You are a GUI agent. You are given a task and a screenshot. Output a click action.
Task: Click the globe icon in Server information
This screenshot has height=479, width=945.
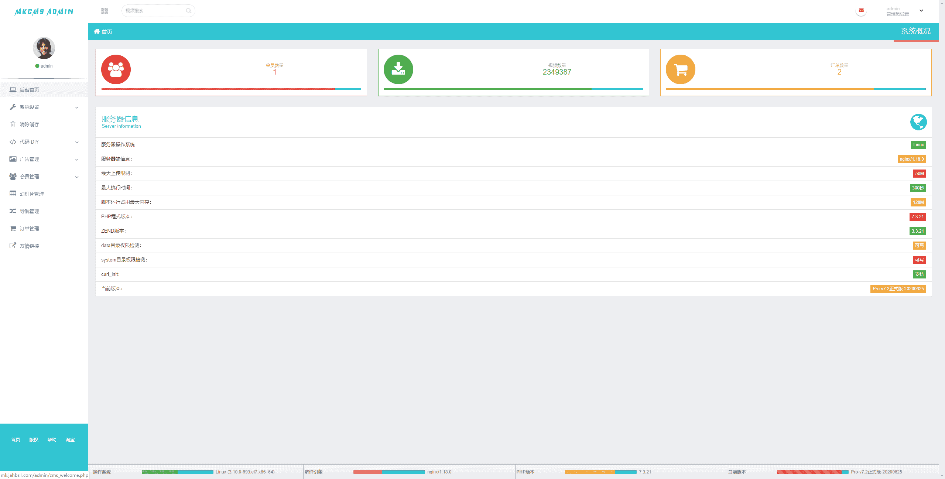click(918, 122)
